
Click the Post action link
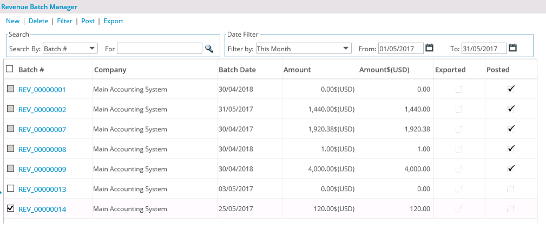point(88,21)
